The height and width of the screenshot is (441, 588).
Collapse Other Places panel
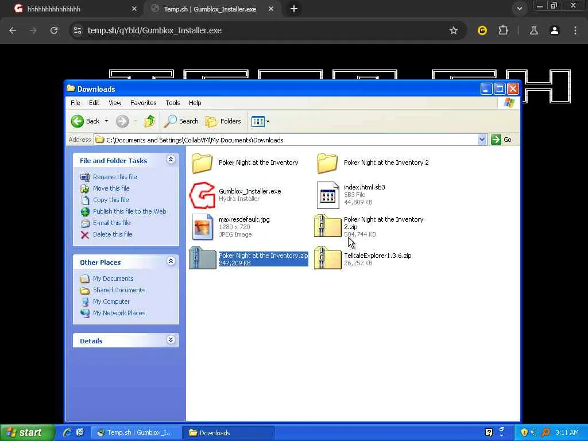171,261
